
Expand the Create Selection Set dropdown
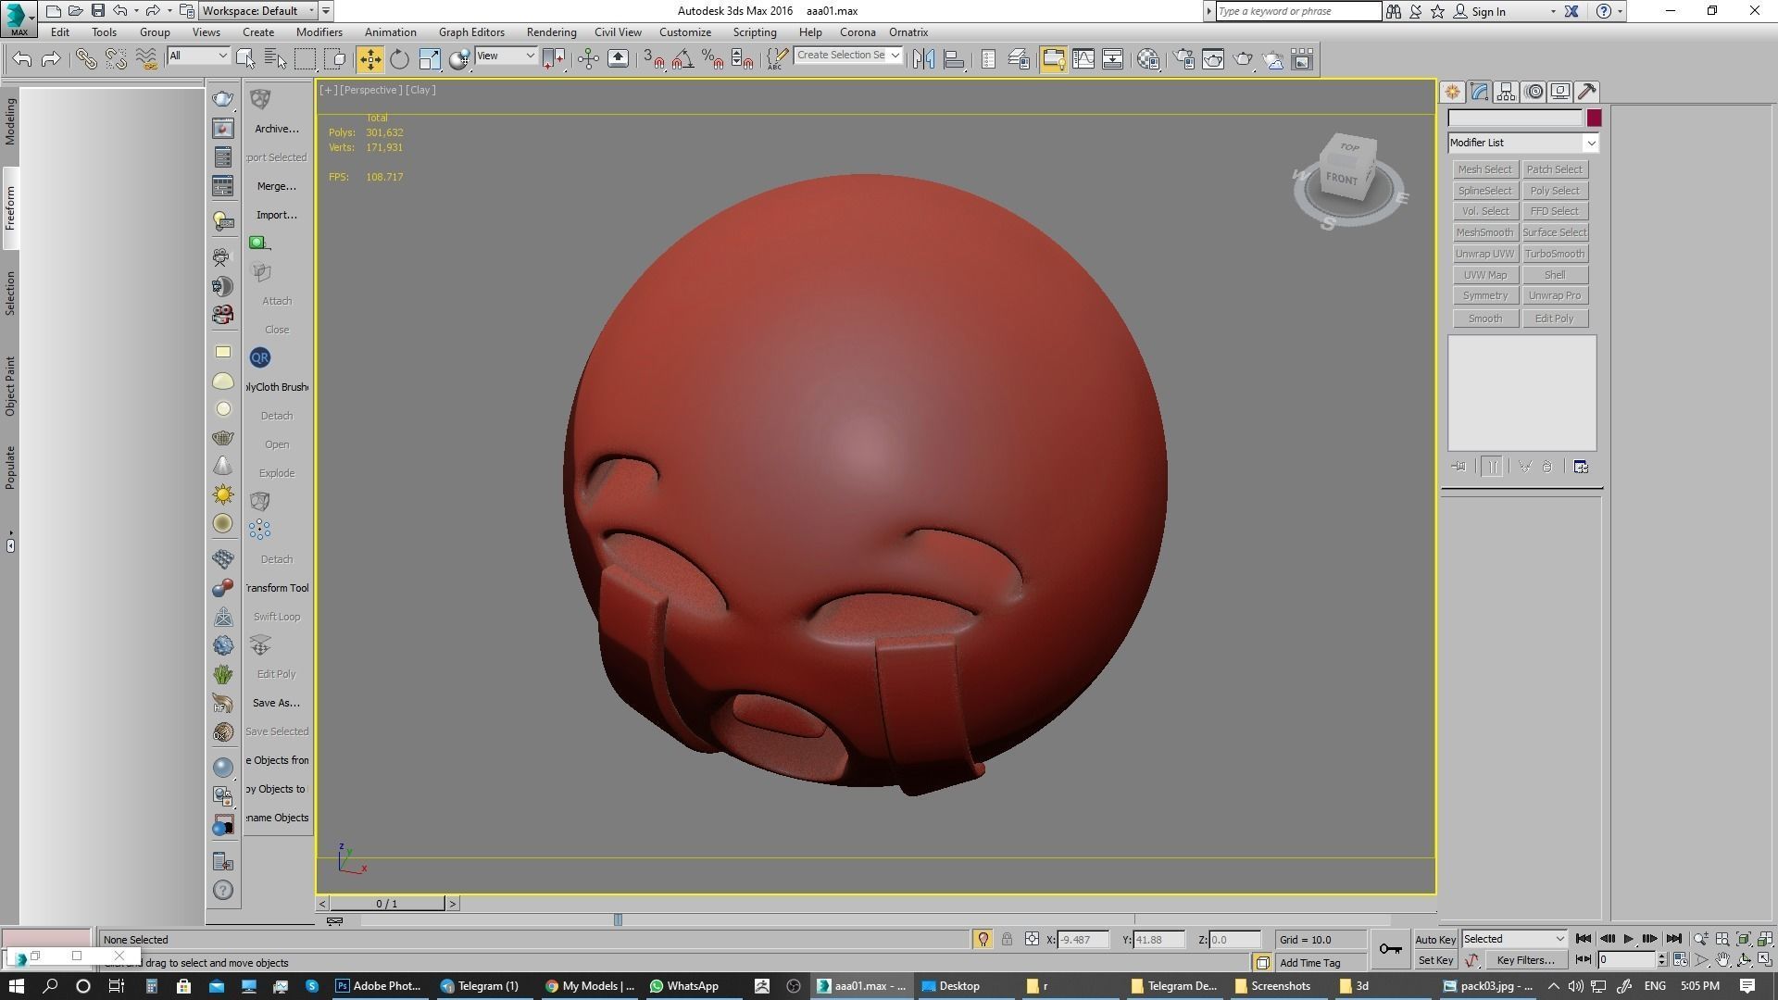(x=895, y=56)
